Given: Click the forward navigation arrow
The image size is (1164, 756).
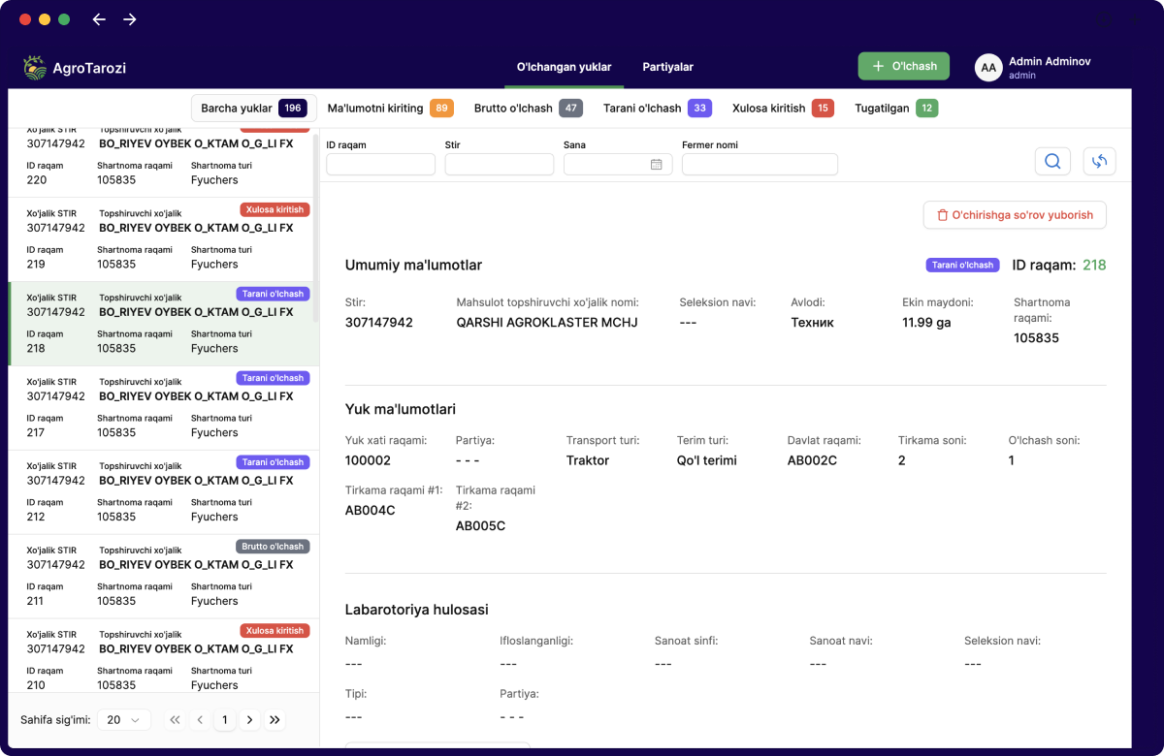Looking at the screenshot, I should pyautogui.click(x=130, y=19).
